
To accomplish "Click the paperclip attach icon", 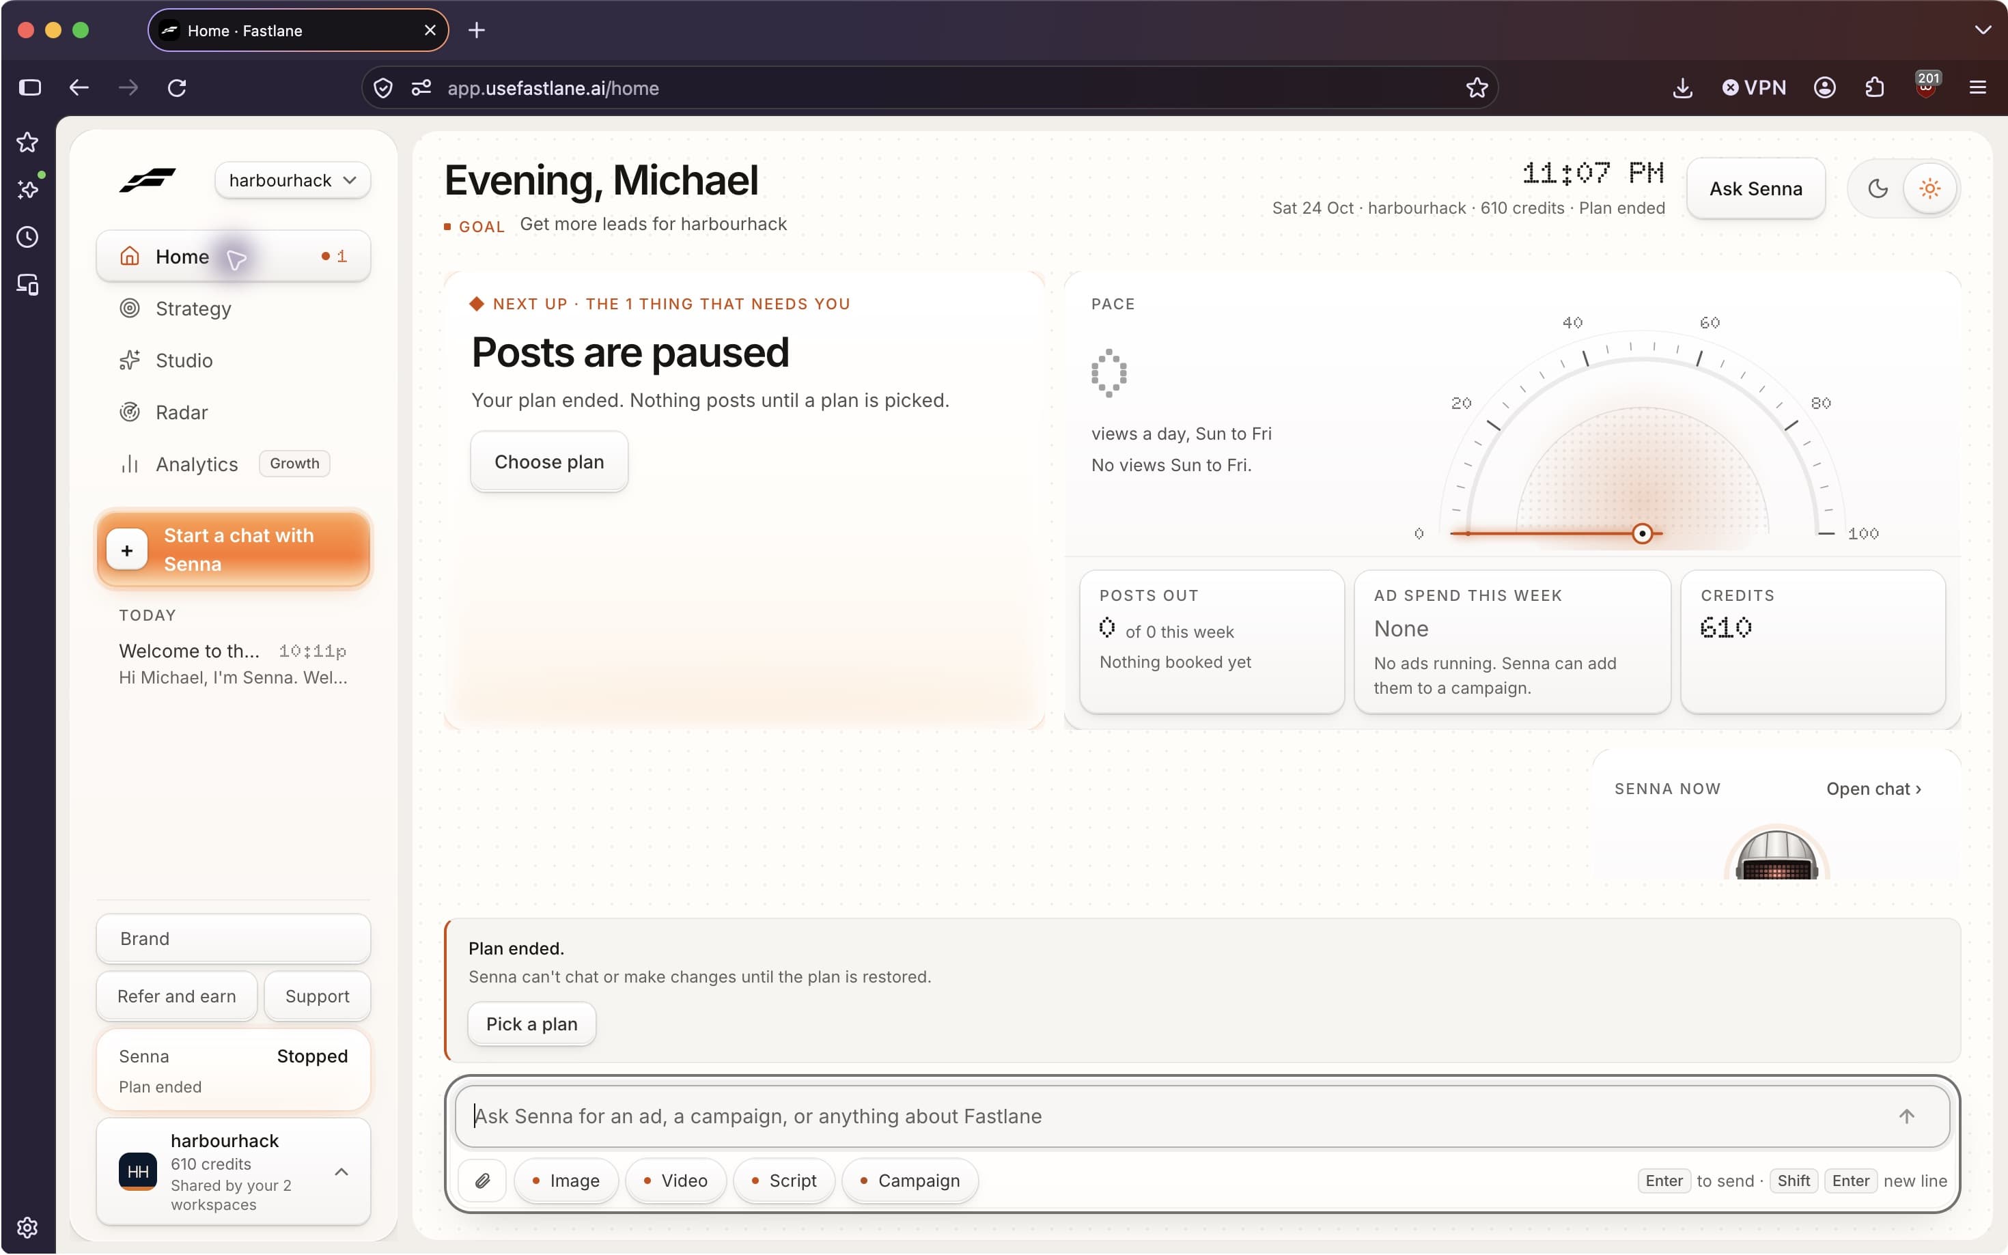I will pos(482,1181).
